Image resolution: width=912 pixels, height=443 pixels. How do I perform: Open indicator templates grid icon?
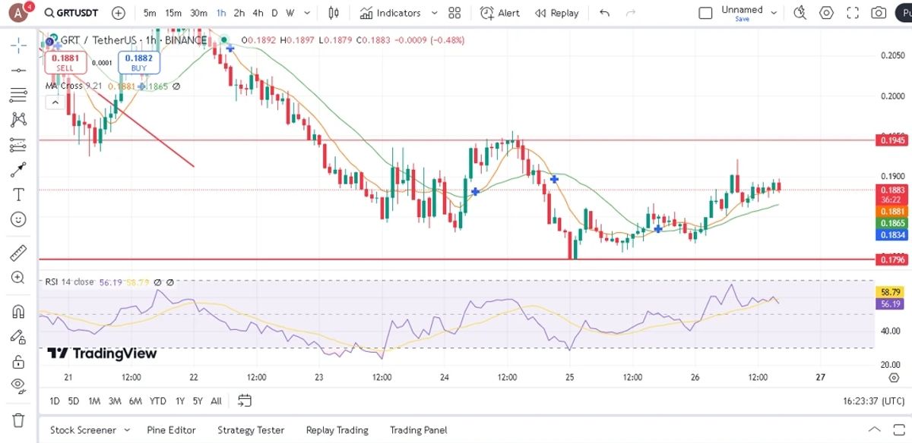click(454, 13)
